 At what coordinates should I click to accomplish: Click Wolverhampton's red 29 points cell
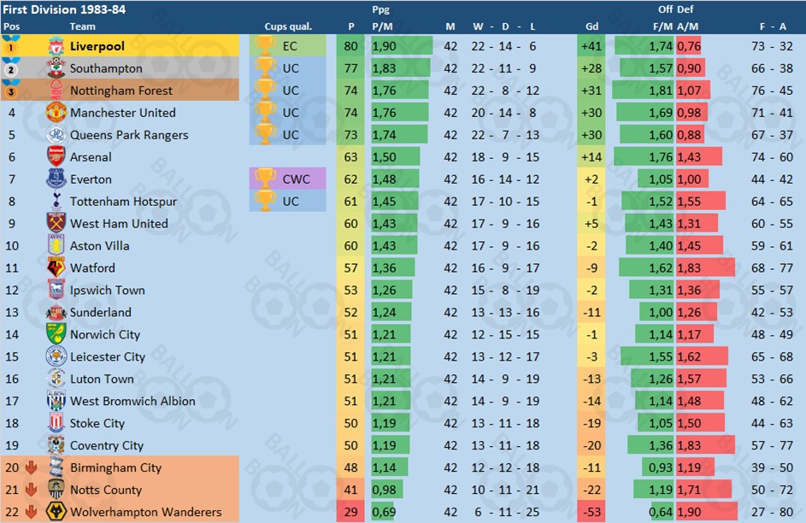point(350,512)
